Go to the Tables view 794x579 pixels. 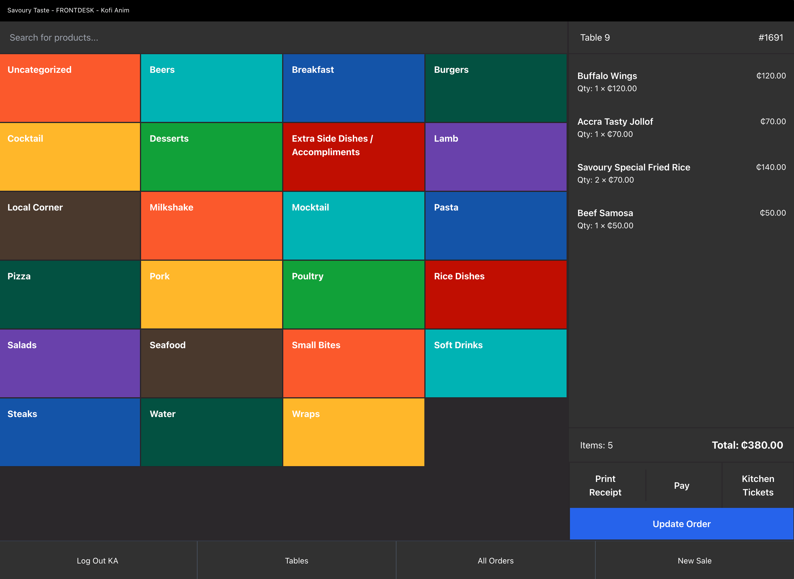click(297, 560)
